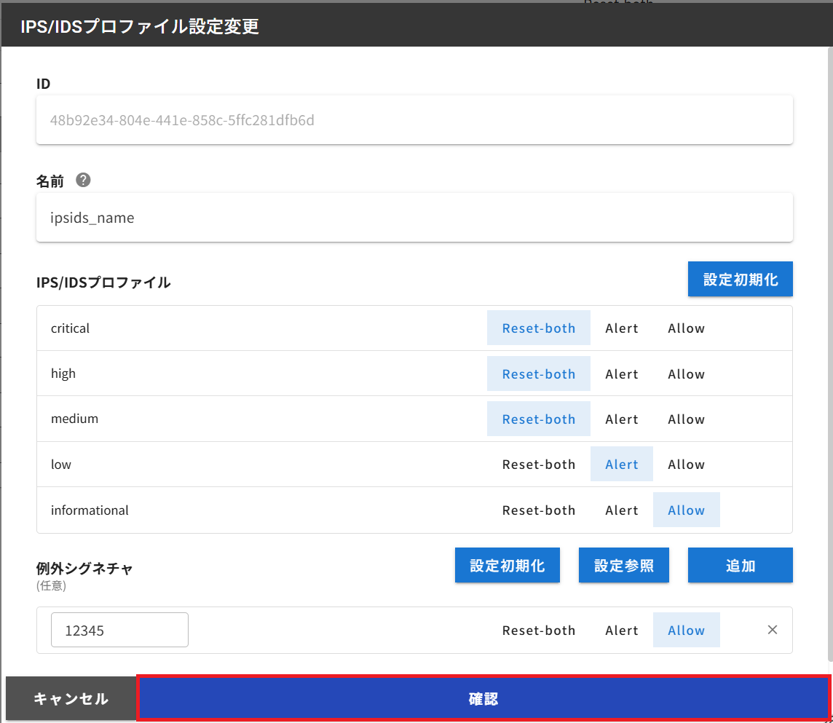Screen dimensions: 833x723
Task: Set informational severity to Alert
Action: pyautogui.click(x=621, y=510)
